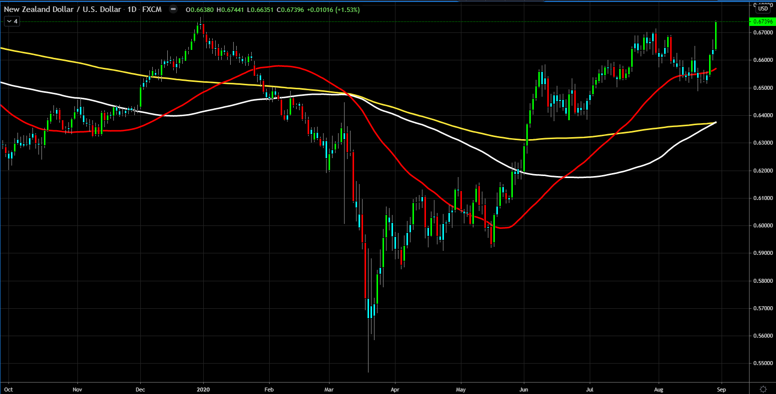Click the green 0.67396 current price label
776x394 pixels.
point(763,21)
